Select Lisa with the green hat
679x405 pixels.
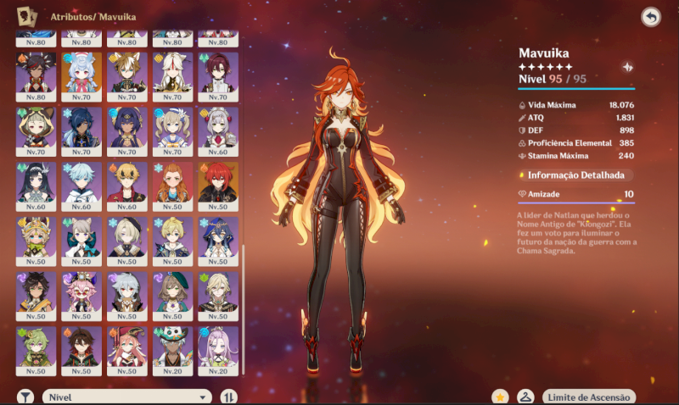click(x=172, y=297)
